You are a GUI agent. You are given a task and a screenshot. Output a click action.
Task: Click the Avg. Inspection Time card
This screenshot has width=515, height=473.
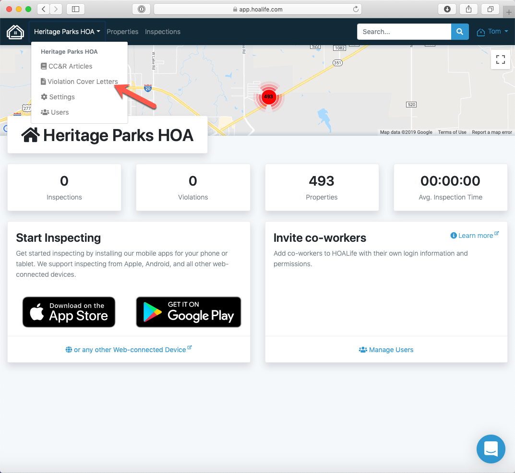coord(451,188)
